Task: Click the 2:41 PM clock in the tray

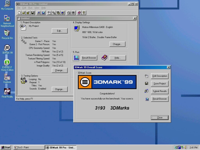Action: coord(193,147)
